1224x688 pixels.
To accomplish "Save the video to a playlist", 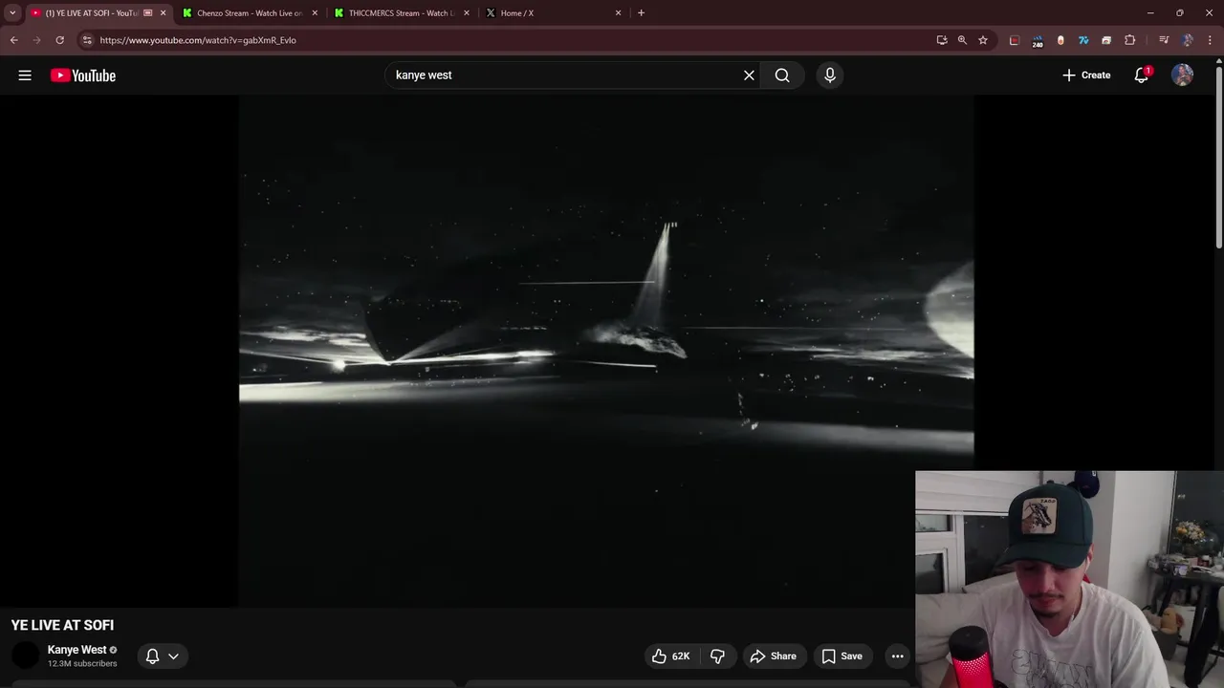I will [842, 656].
